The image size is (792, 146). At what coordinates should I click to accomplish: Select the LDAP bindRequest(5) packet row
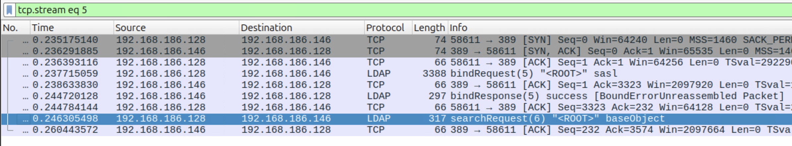coord(332,74)
